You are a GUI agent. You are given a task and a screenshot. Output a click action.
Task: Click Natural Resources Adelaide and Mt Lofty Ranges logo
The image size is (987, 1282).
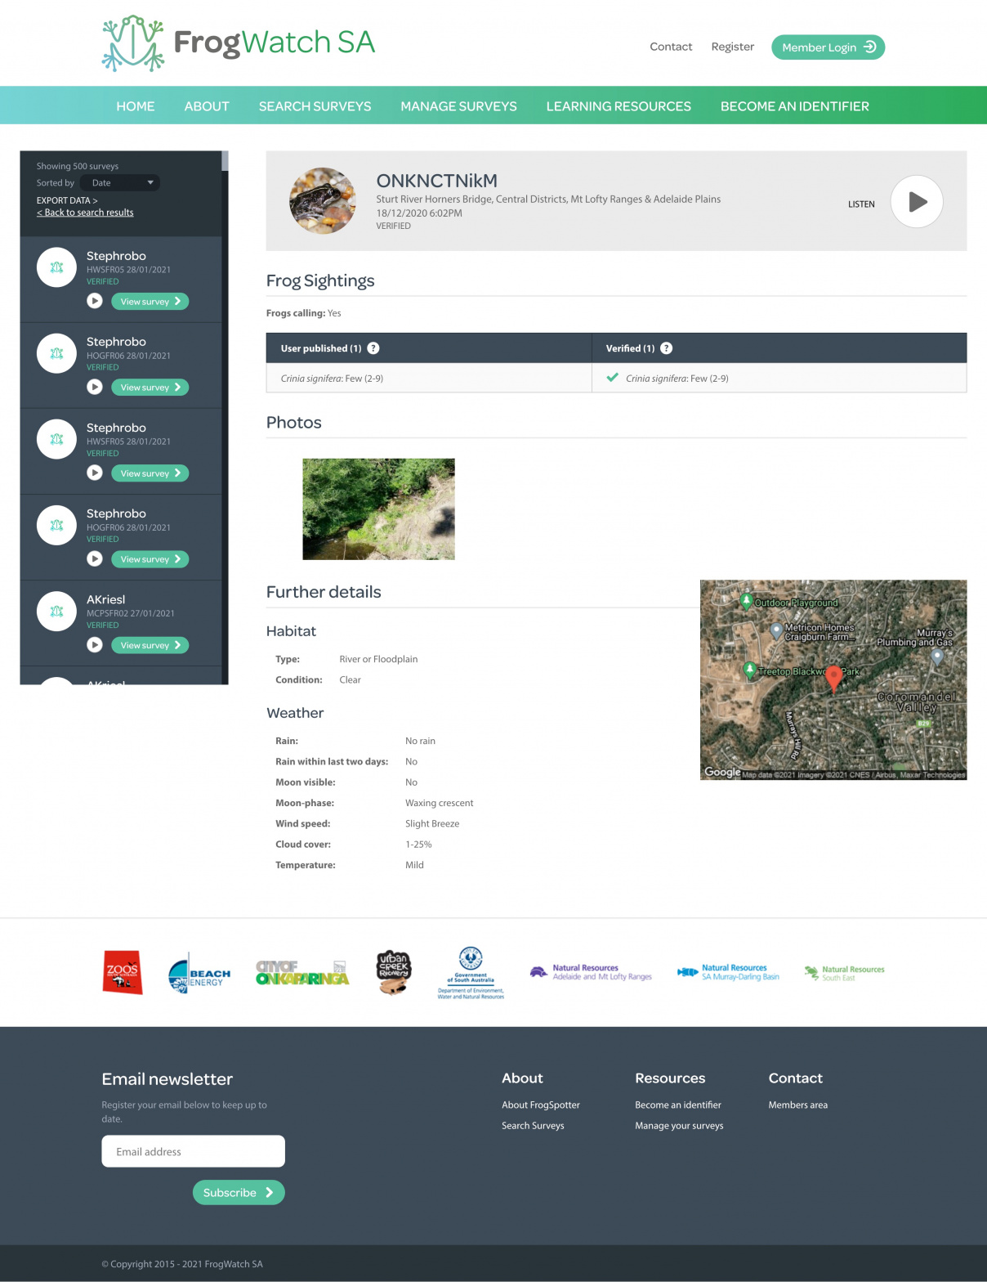pyautogui.click(x=591, y=972)
